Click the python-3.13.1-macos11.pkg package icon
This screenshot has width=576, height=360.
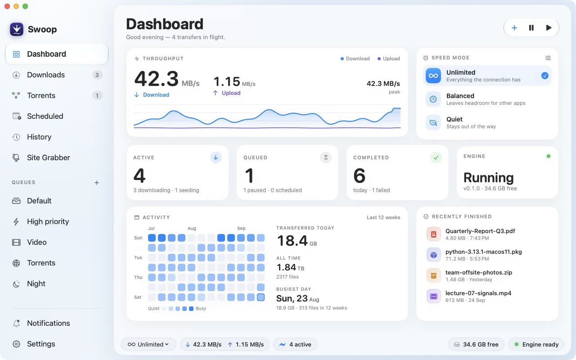pos(434,255)
